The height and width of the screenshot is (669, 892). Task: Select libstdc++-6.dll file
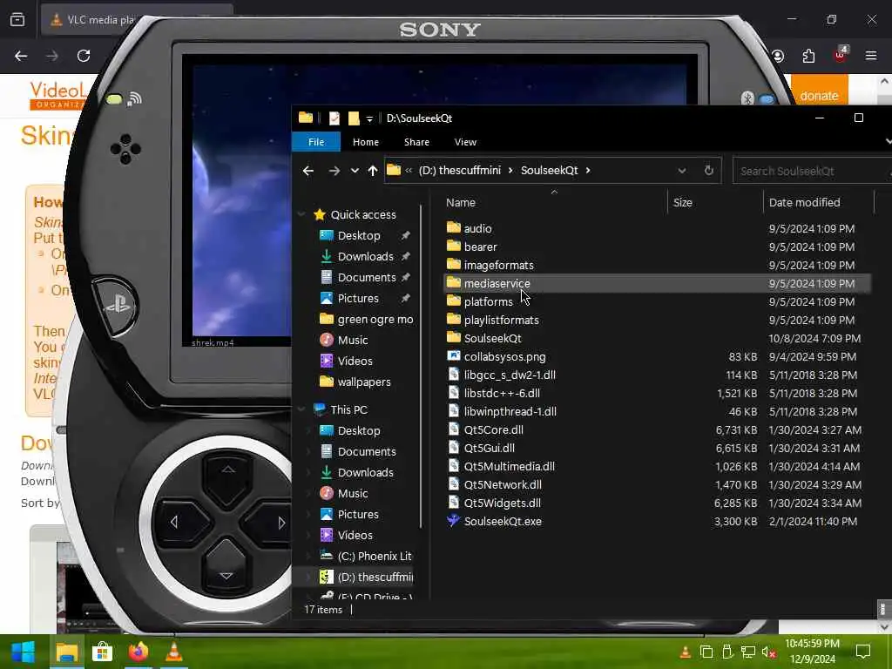[x=502, y=393]
